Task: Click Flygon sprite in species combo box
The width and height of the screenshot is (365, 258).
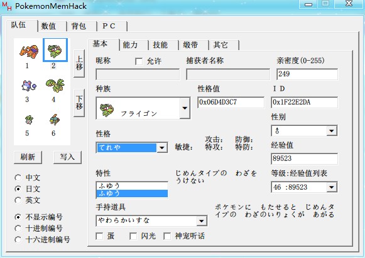Action: [x=107, y=110]
